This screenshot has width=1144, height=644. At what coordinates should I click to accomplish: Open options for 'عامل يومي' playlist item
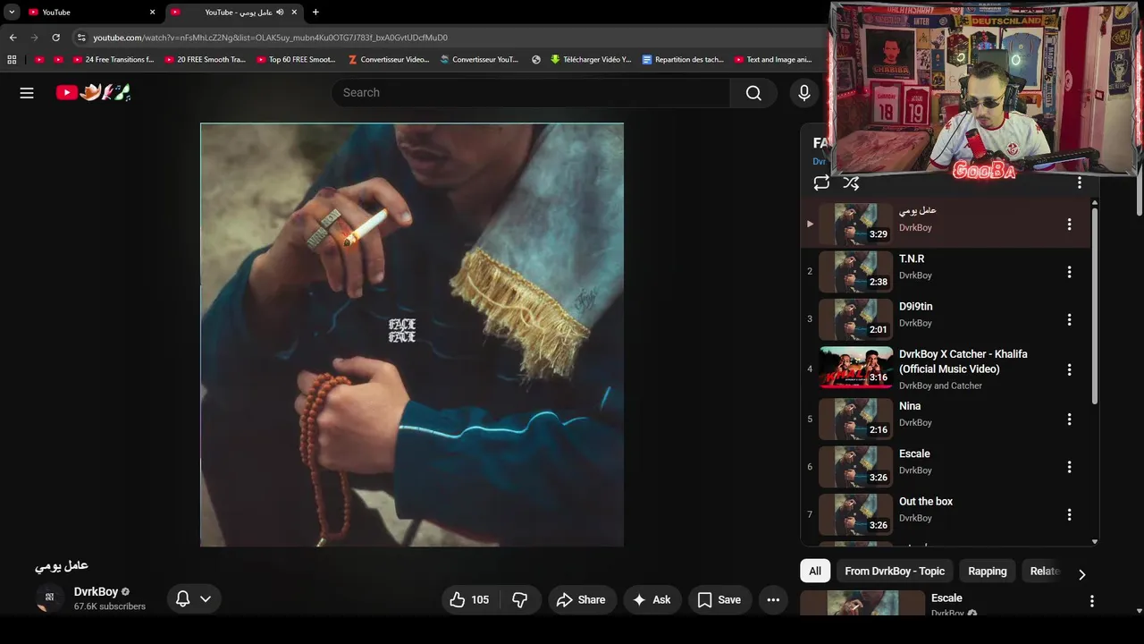1069,225
